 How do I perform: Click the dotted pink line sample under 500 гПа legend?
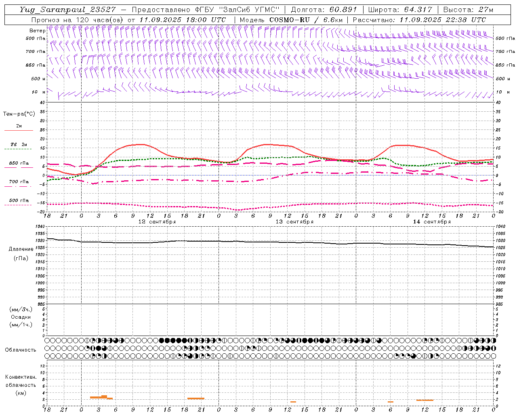pyautogui.click(x=18, y=205)
